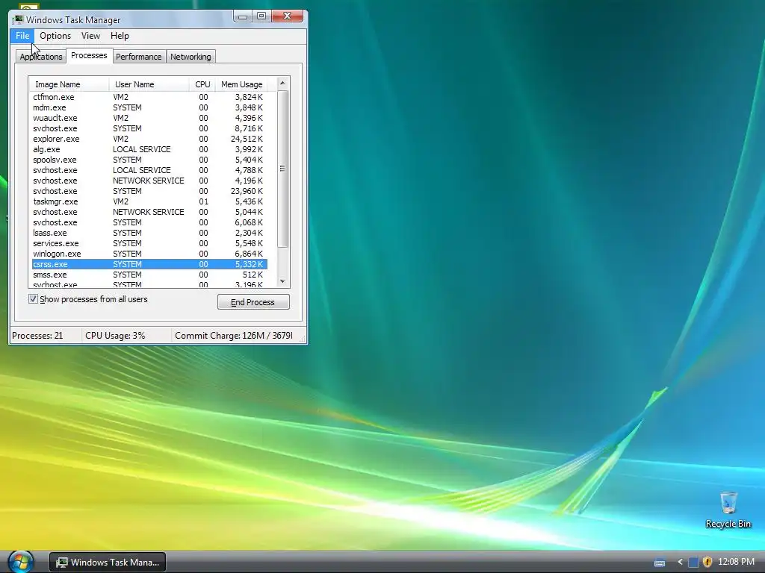Screen dimensions: 765x573
Task: Expand hidden tray icons with the chevron
Action: tap(680, 562)
